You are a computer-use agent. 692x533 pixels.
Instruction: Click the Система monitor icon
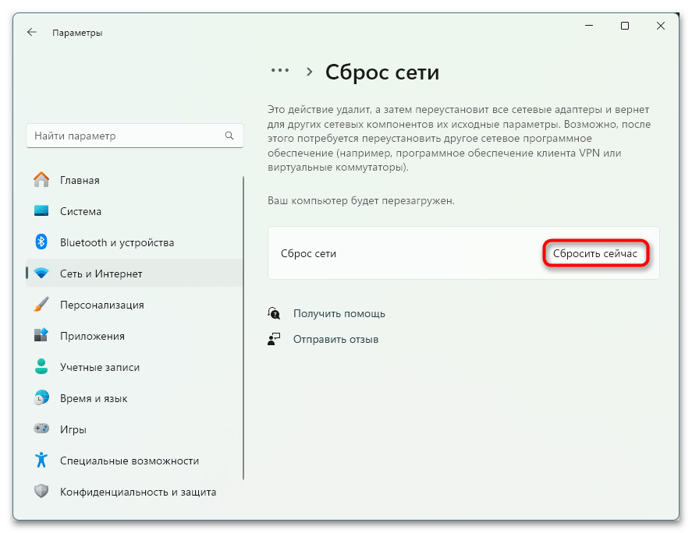click(41, 210)
